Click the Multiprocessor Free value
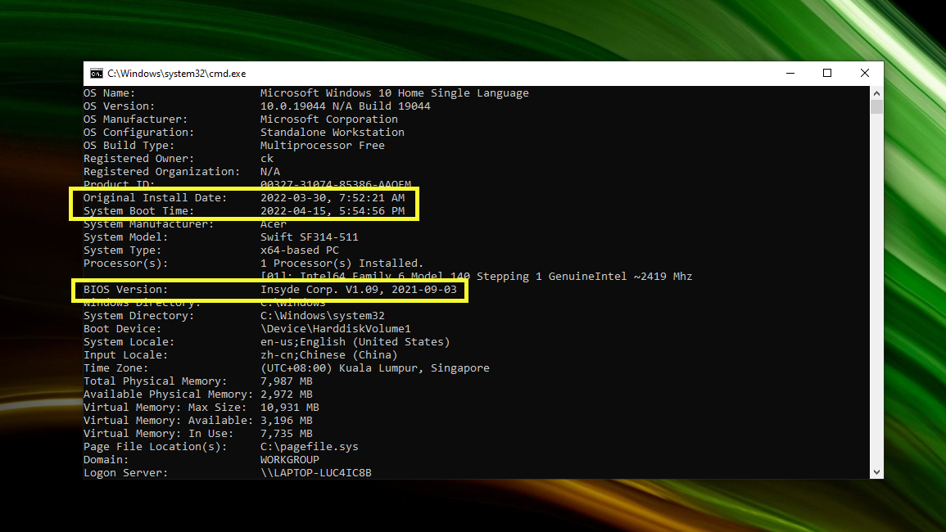The height and width of the screenshot is (532, 946). click(322, 146)
